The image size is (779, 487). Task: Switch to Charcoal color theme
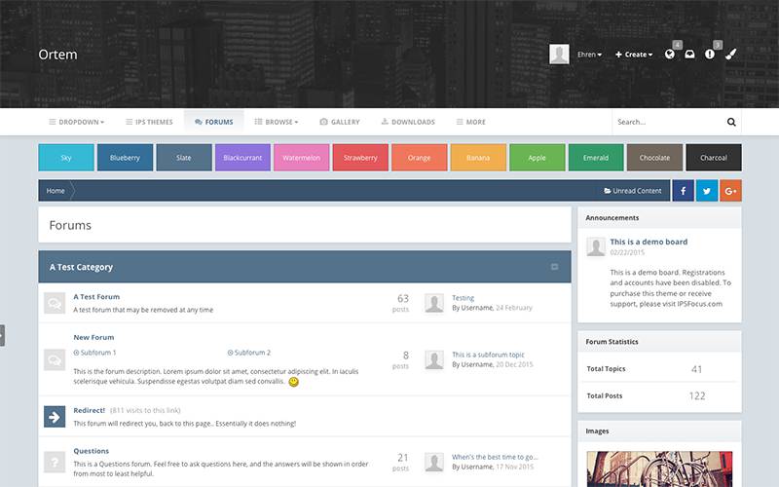coord(714,158)
